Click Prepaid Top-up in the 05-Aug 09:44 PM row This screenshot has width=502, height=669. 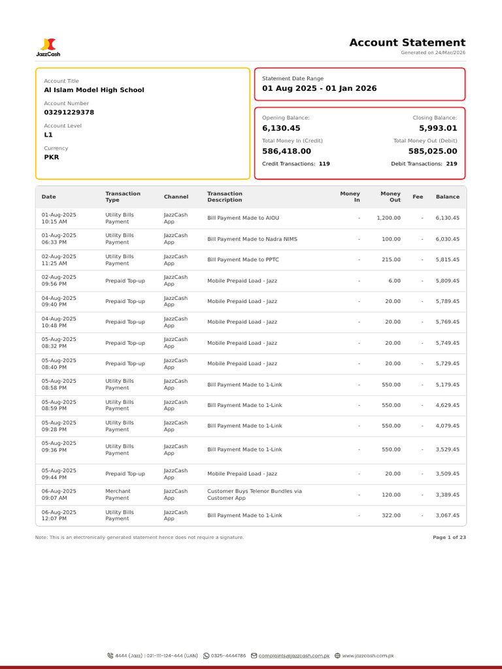pyautogui.click(x=125, y=474)
